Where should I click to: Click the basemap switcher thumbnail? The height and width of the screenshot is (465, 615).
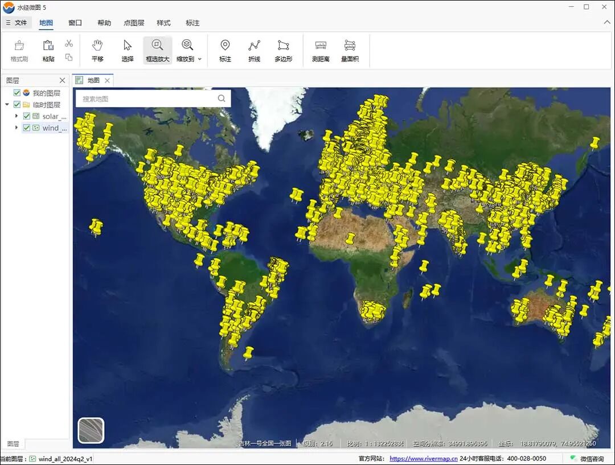pos(91,430)
